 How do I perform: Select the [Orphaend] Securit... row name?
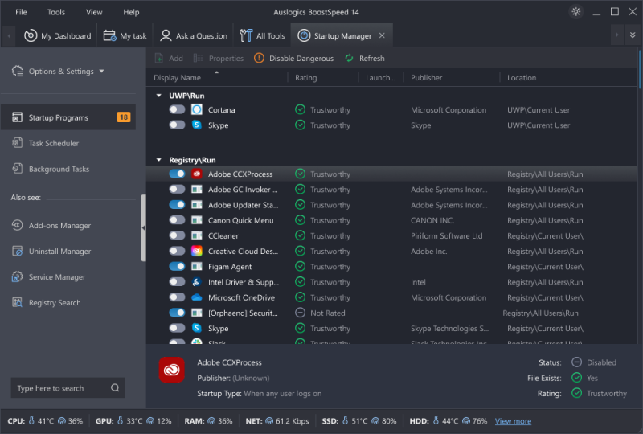coord(243,313)
